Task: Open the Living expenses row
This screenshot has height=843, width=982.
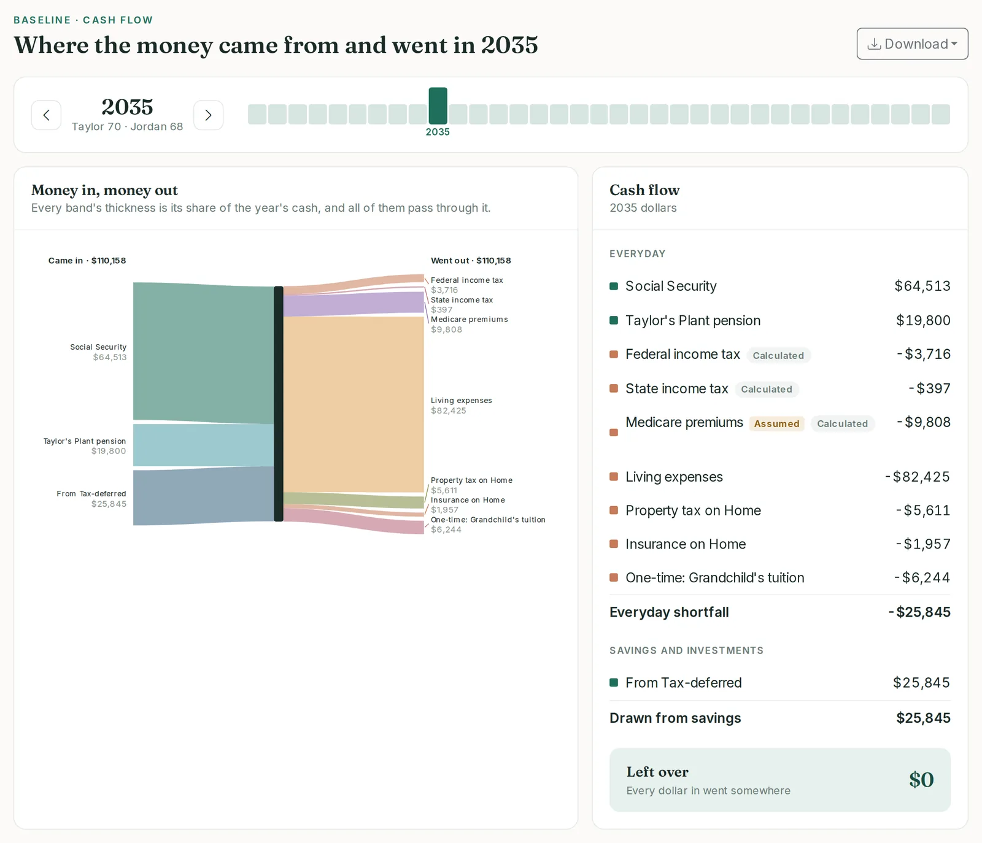Action: 779,477
